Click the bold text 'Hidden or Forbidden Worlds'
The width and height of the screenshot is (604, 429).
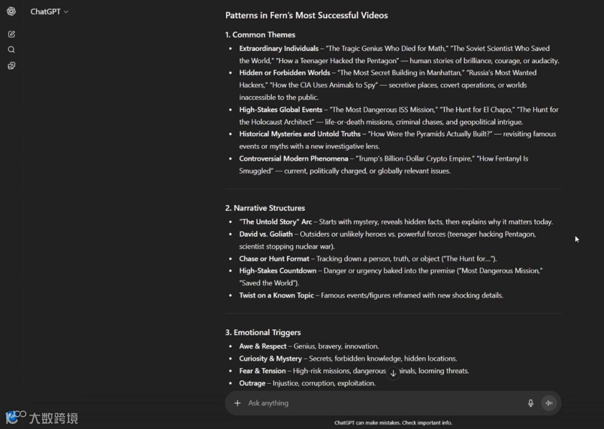(x=285, y=73)
